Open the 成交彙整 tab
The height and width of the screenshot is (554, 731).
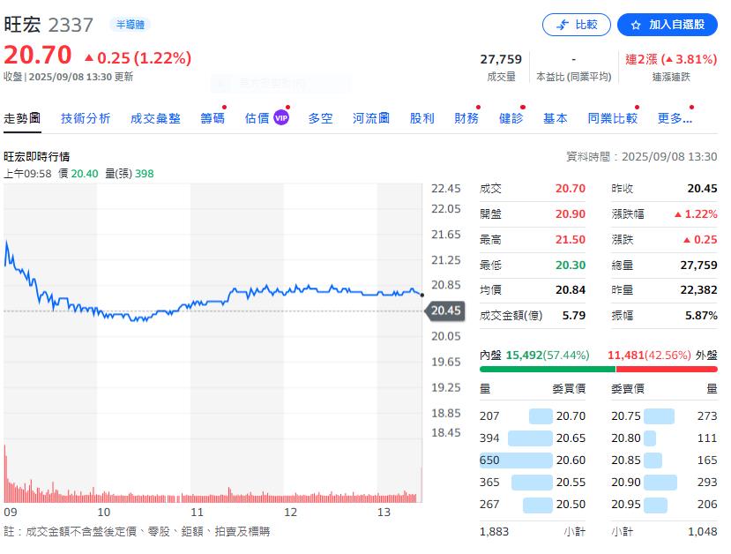(155, 118)
